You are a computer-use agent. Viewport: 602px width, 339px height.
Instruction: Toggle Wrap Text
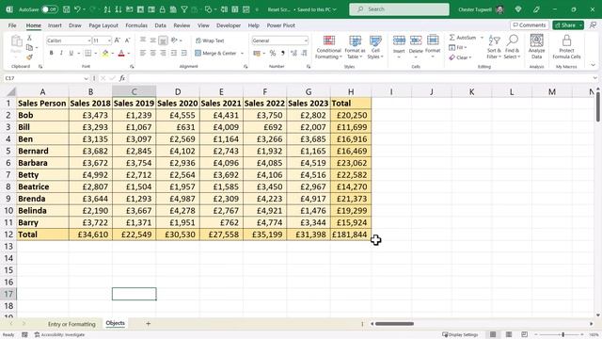[210, 40]
